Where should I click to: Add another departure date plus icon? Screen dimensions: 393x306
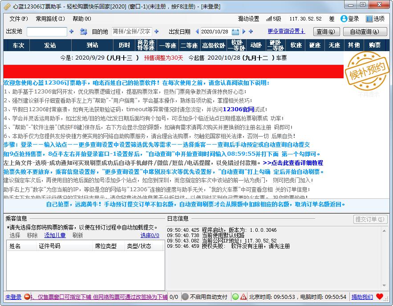click(251, 32)
